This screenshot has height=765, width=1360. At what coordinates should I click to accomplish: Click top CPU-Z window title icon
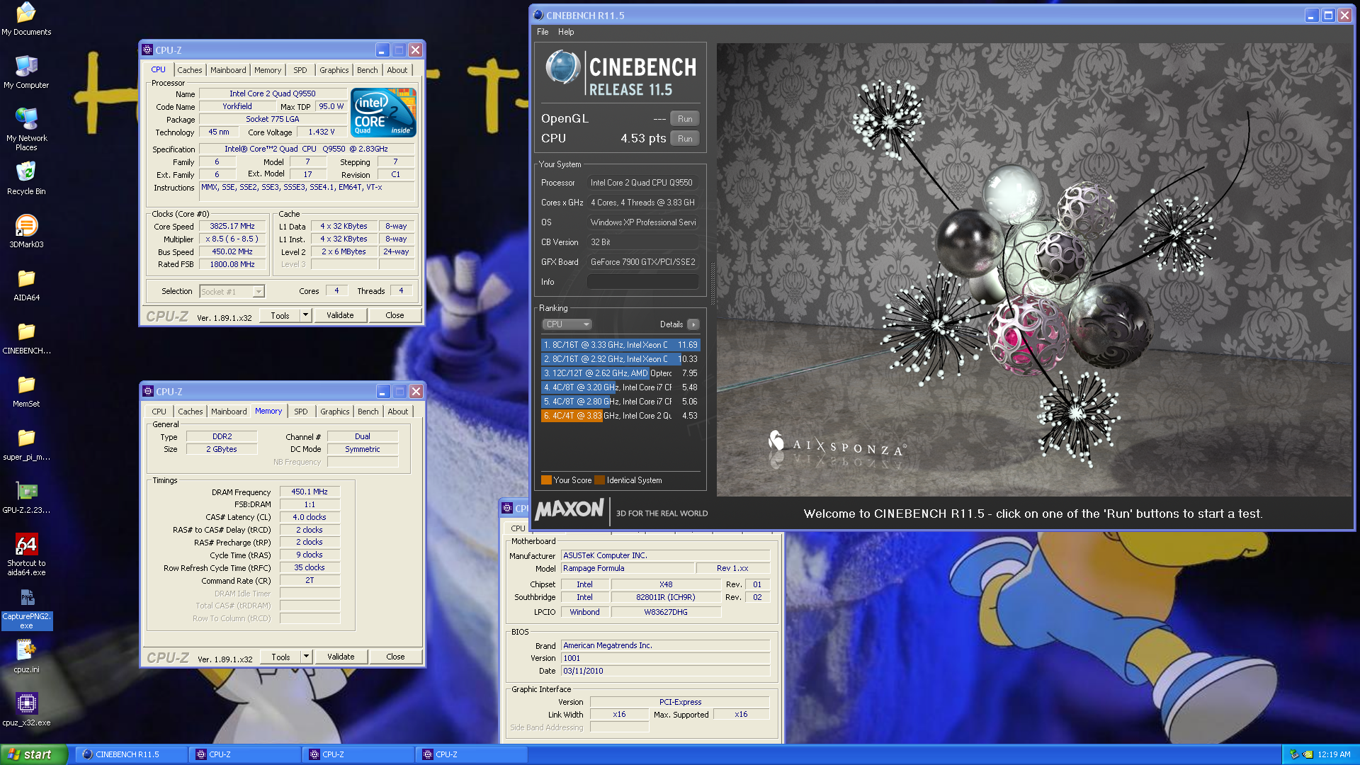click(147, 50)
